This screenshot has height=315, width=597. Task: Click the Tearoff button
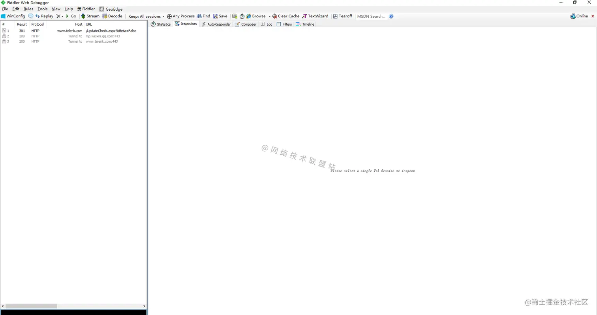(343, 16)
